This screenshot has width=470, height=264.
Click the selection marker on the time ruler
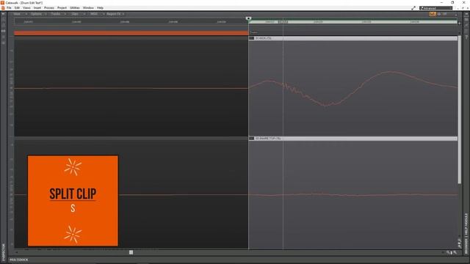pyautogui.click(x=283, y=22)
